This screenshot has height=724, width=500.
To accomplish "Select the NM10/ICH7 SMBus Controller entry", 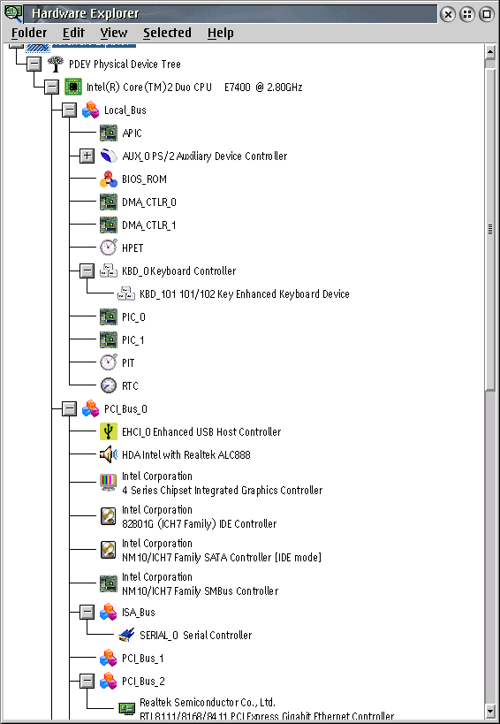I will [x=201, y=584].
